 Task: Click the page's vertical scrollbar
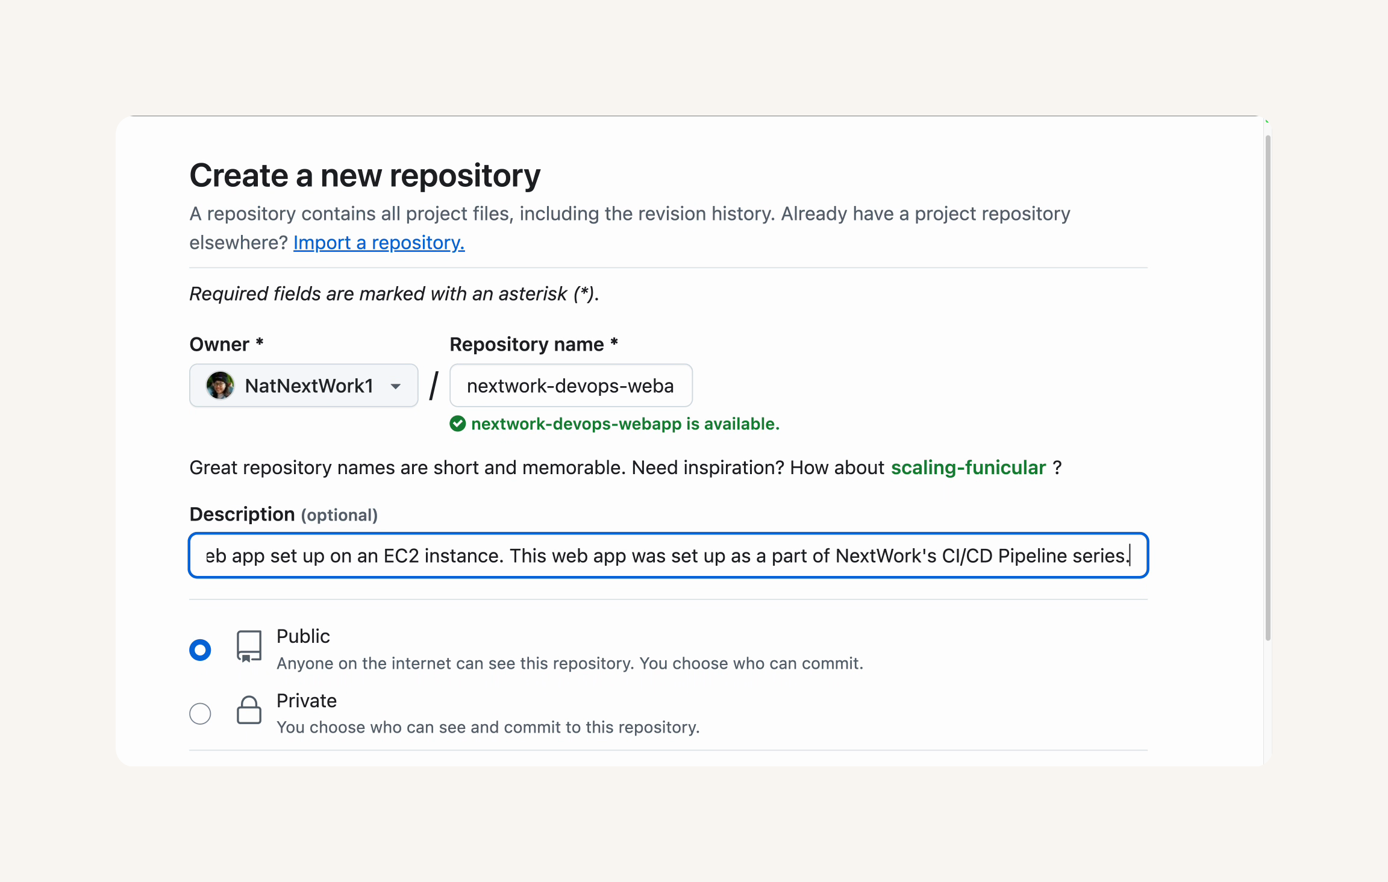(x=1268, y=387)
